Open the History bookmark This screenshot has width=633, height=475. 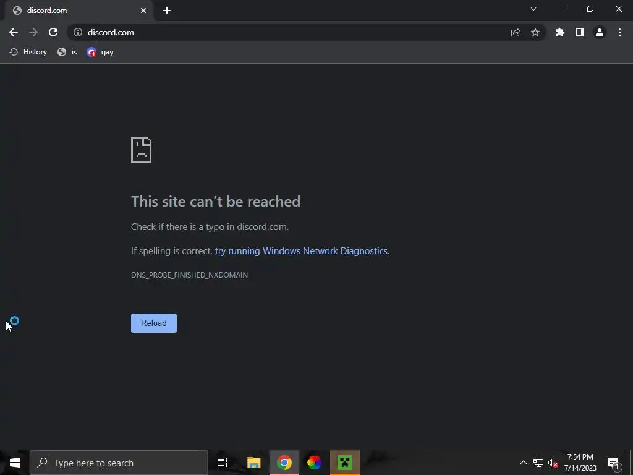[28, 52]
